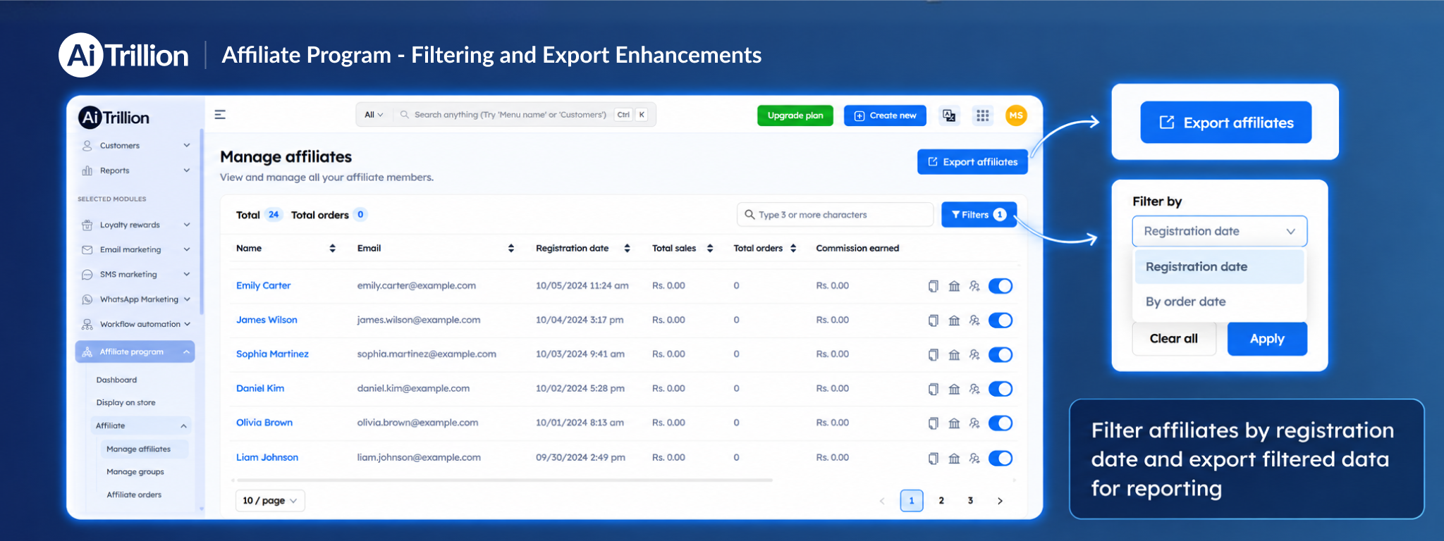Toggle Daniel Kim affiliate status switch

[1001, 389]
